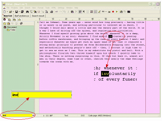Viewport: 162px width, 121px height.
Task: Toggle line numbers toolbar button
Action: (x=95, y=12)
